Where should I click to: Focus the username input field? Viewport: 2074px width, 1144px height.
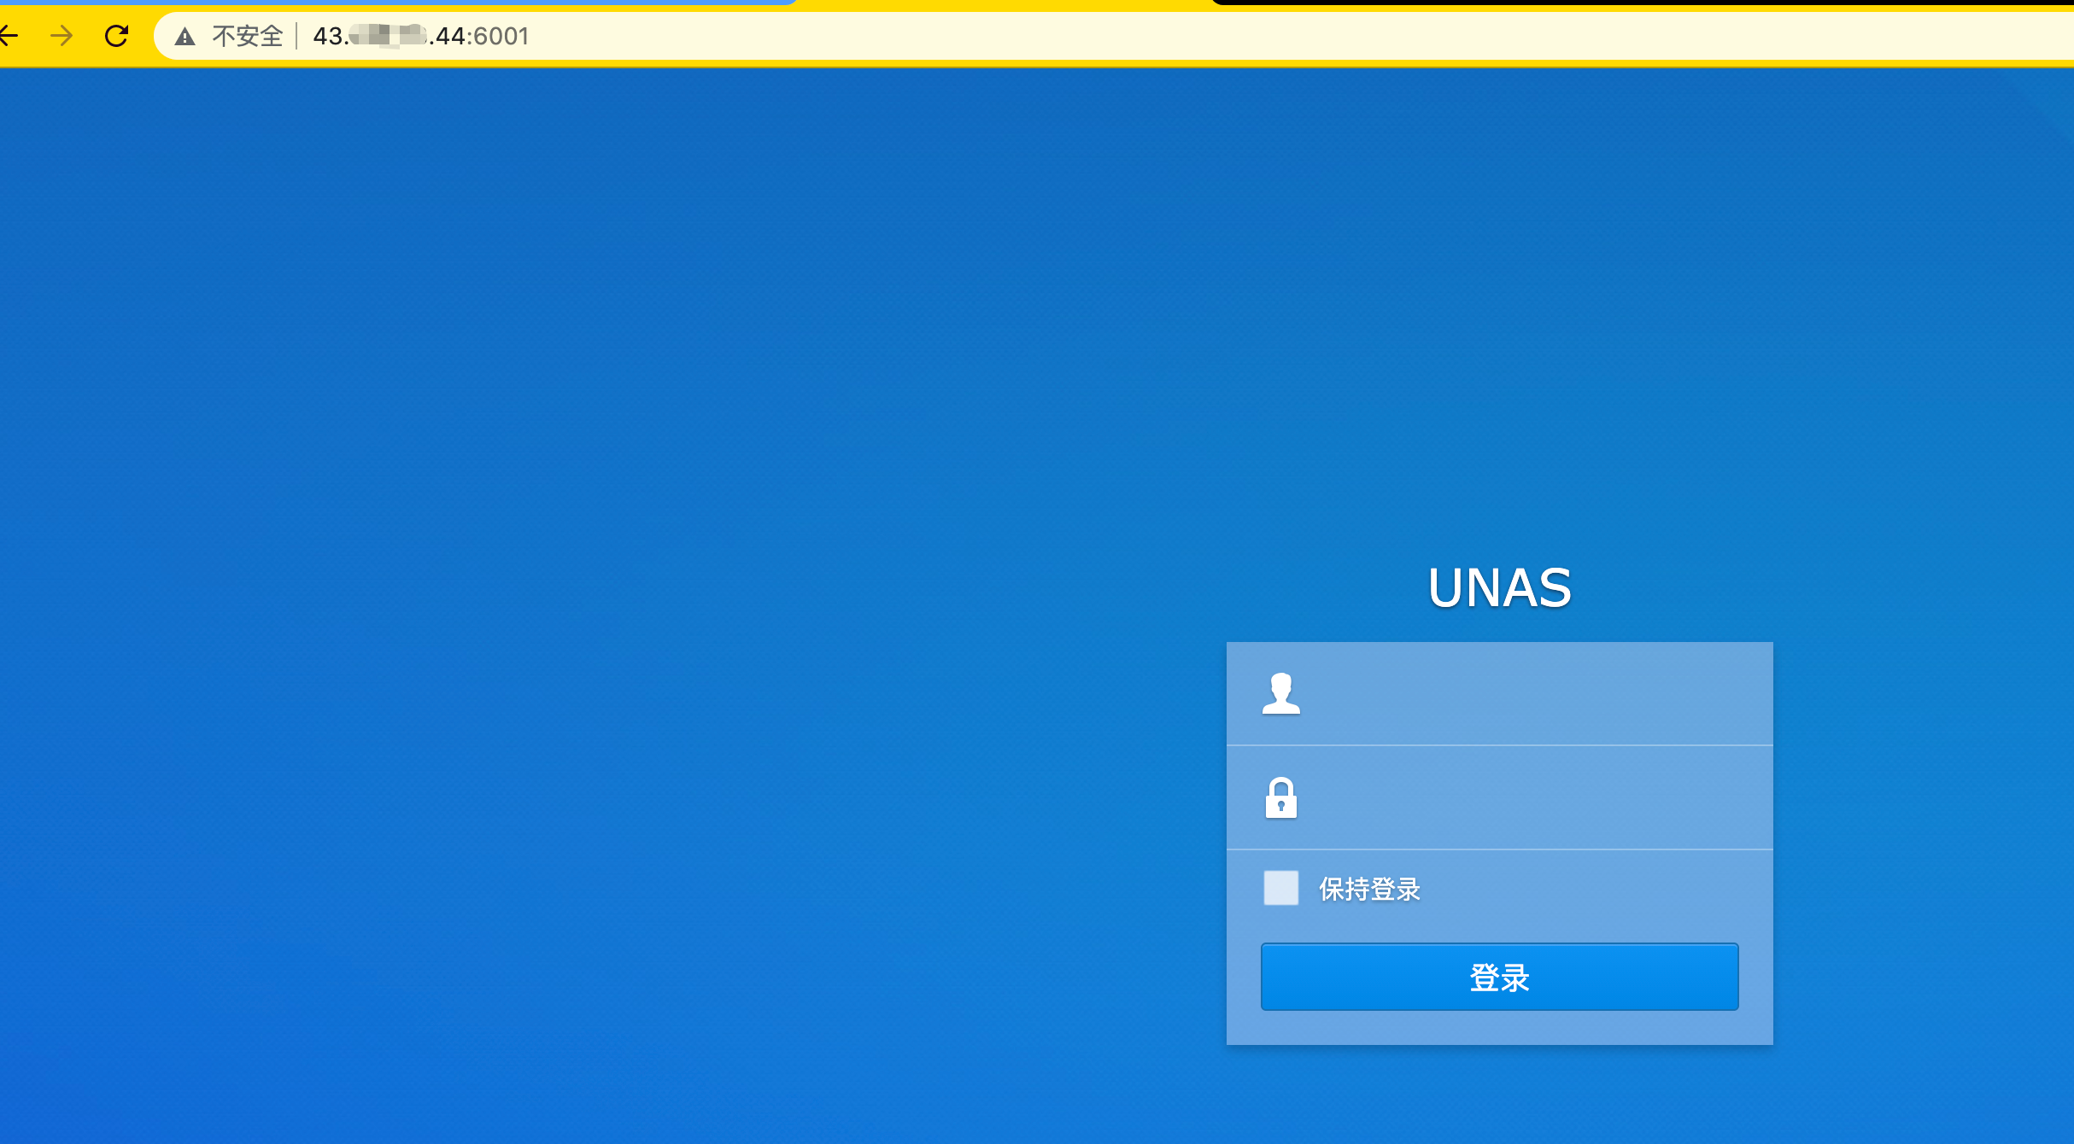click(1500, 693)
